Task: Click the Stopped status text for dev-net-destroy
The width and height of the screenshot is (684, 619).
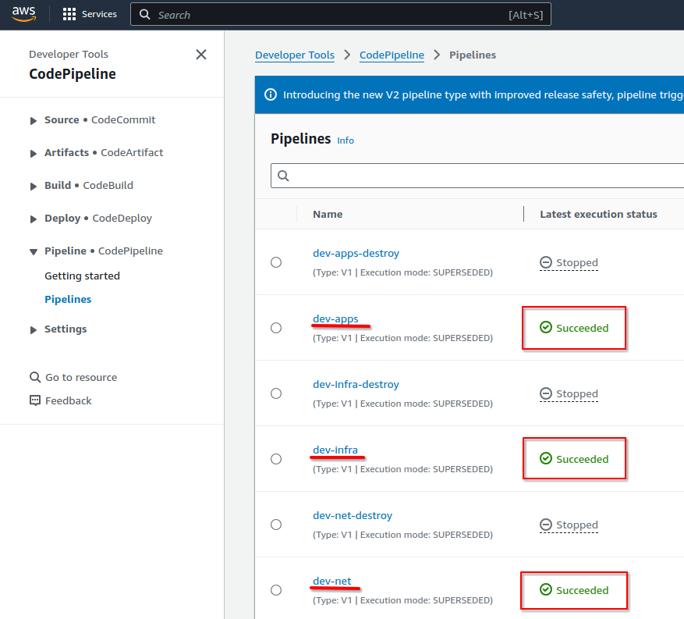Action: (576, 525)
